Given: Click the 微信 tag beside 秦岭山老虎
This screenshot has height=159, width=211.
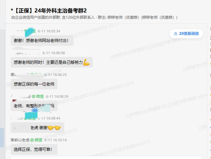Looking at the screenshot, I should [36, 140].
